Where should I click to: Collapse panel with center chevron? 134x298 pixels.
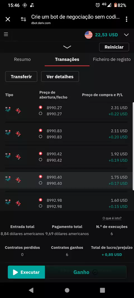pyautogui.click(x=67, y=47)
